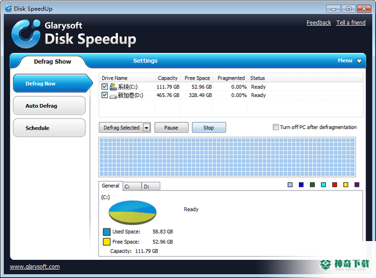The height and width of the screenshot is (278, 376).
Task: Click the Windows system drive icon for C:
Action: point(113,87)
